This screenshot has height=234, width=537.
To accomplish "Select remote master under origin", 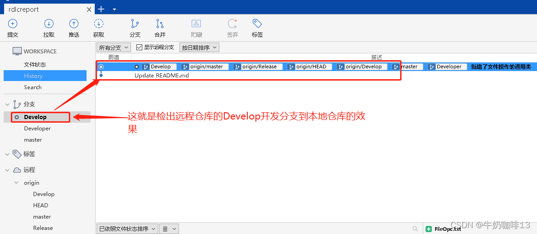I will [42, 216].
